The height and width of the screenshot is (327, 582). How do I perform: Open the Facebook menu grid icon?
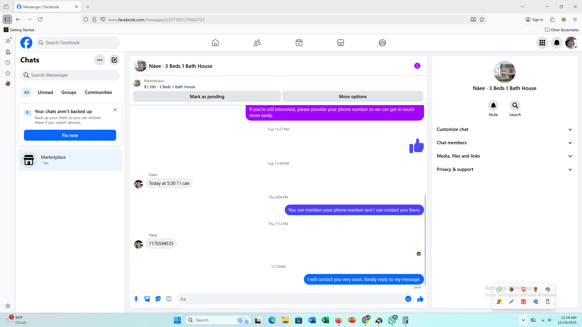pyautogui.click(x=542, y=43)
